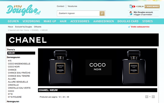Screen dimensions: 164x103
Task: Open the MAKE-UP menu
Action: point(50,21)
